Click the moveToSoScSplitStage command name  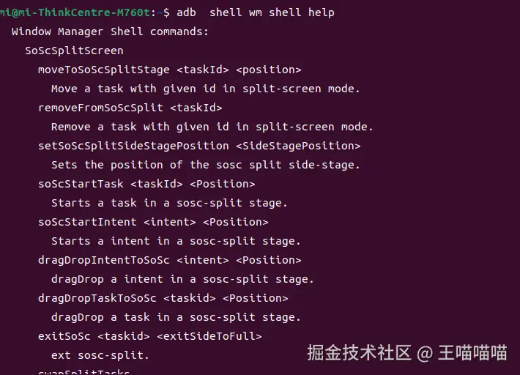click(x=107, y=70)
